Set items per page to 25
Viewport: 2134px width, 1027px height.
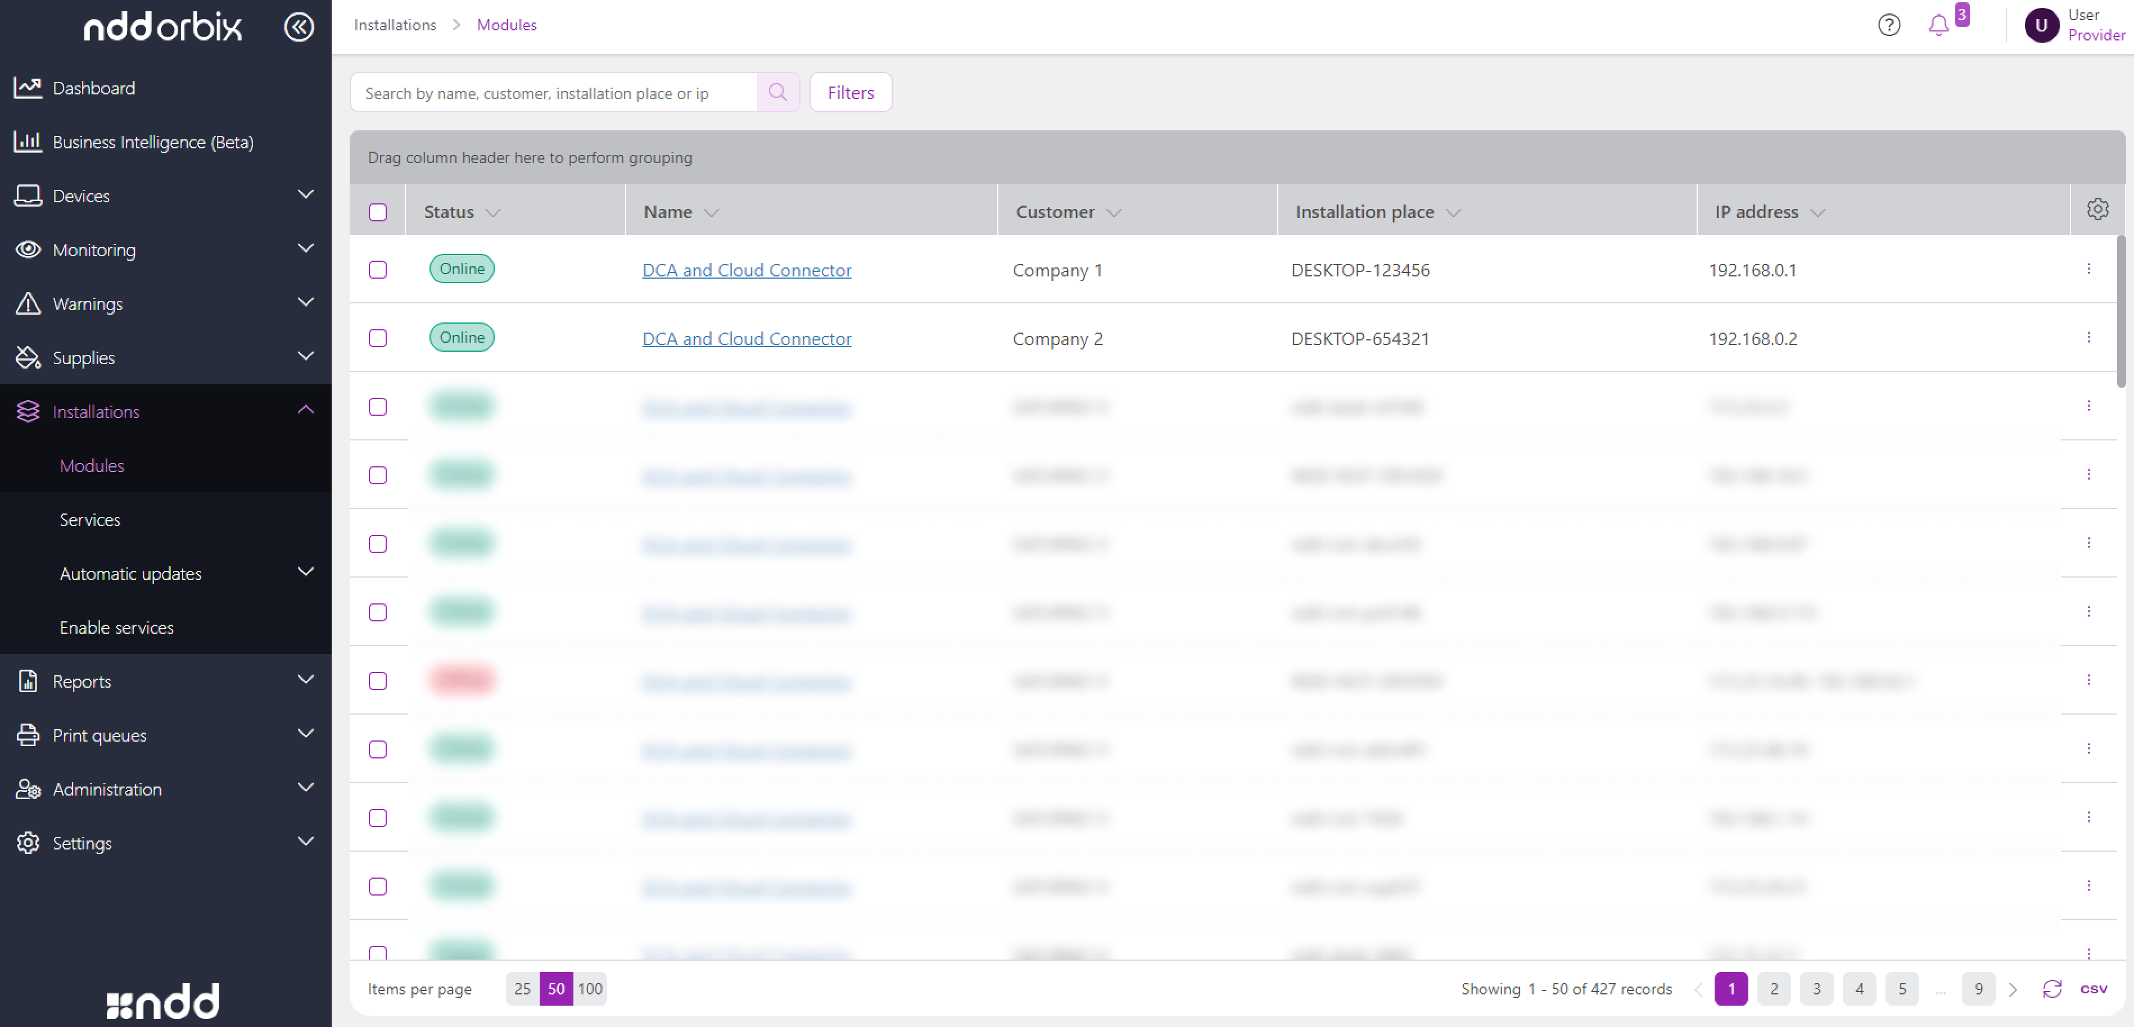coord(522,989)
